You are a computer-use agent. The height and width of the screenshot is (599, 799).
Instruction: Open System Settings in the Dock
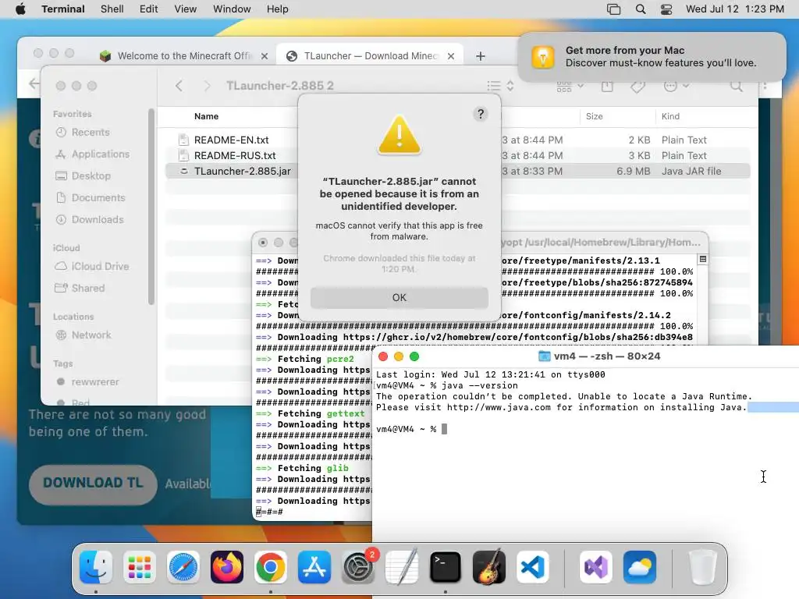click(x=357, y=567)
